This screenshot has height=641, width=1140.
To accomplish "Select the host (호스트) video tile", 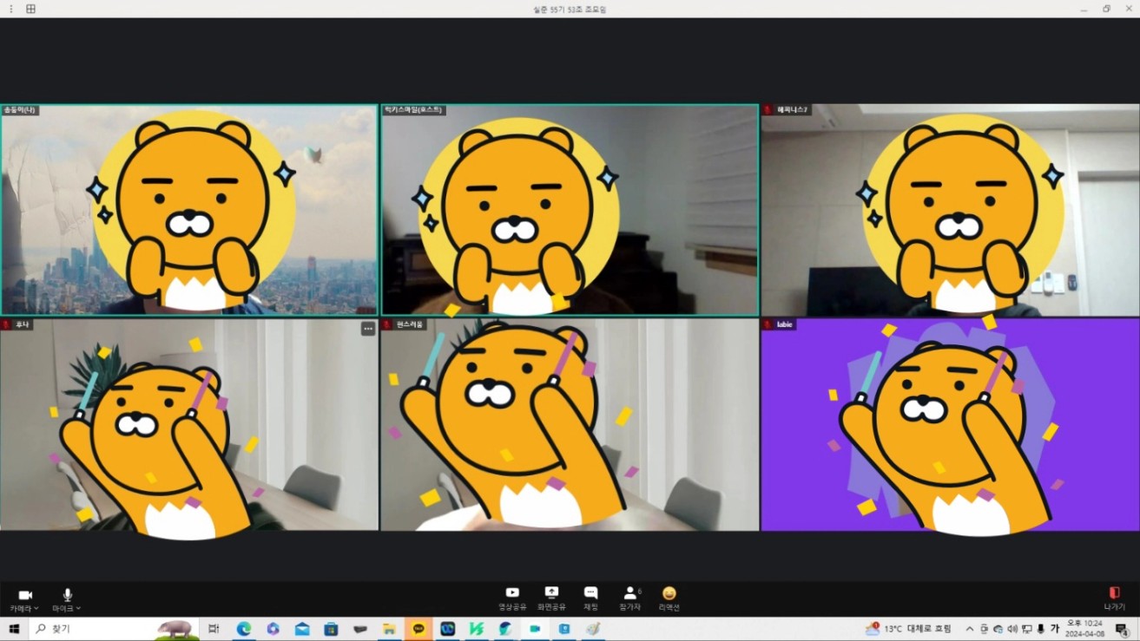I will (x=570, y=210).
